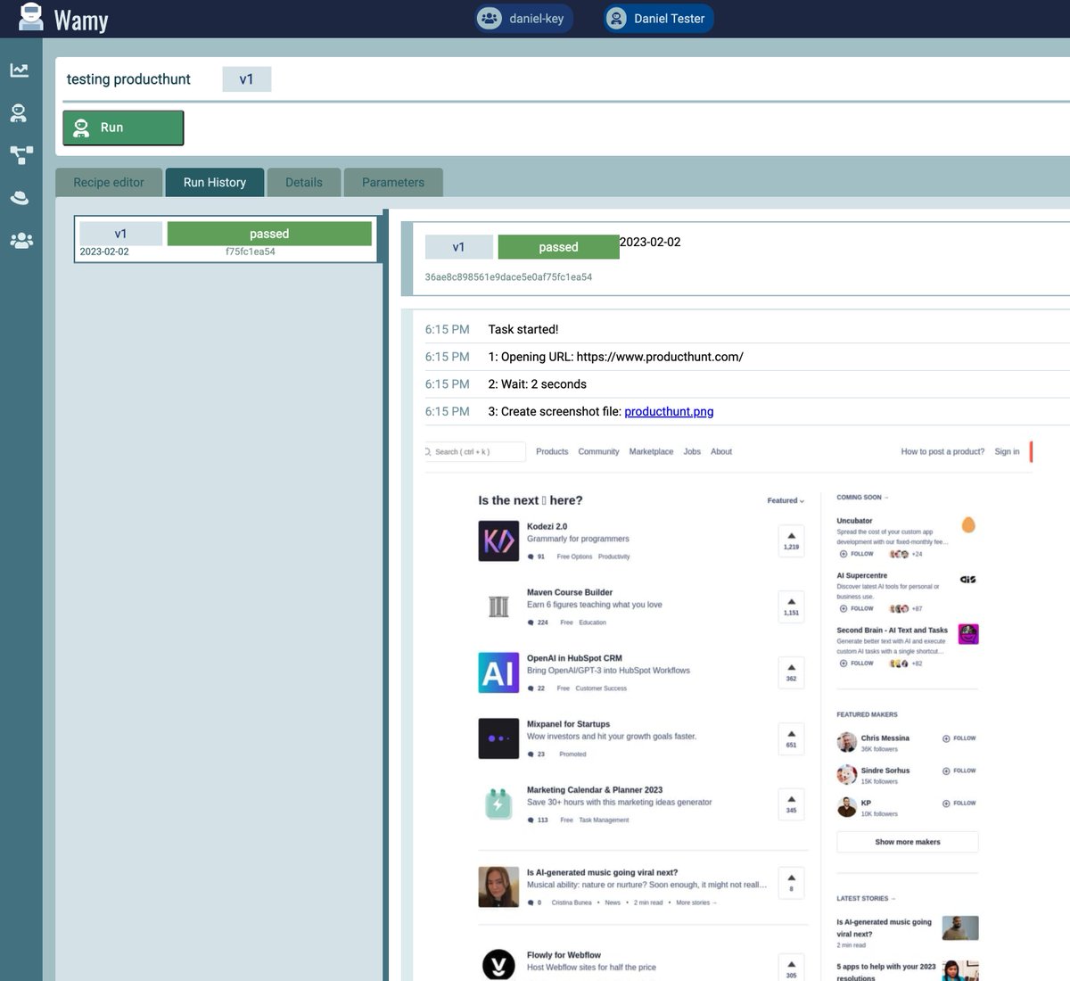
Task: Click the Latest Stories heading link
Action: point(866,898)
